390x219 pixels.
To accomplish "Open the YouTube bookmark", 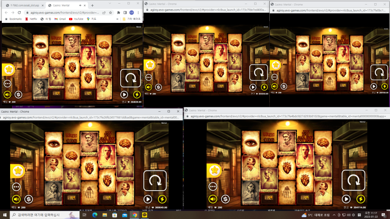I will 76,19.
